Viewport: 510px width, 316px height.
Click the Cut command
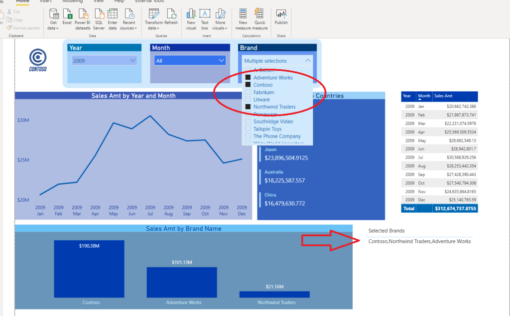click(x=13, y=11)
